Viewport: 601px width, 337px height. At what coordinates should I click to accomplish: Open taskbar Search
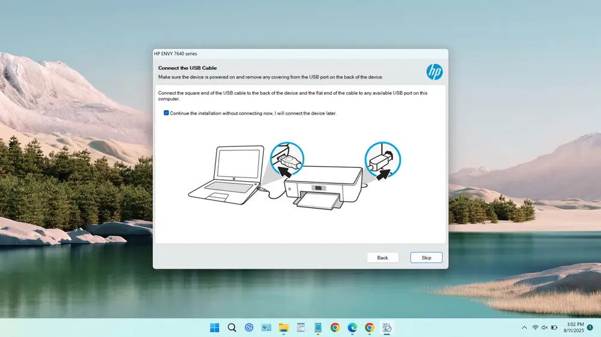232,327
